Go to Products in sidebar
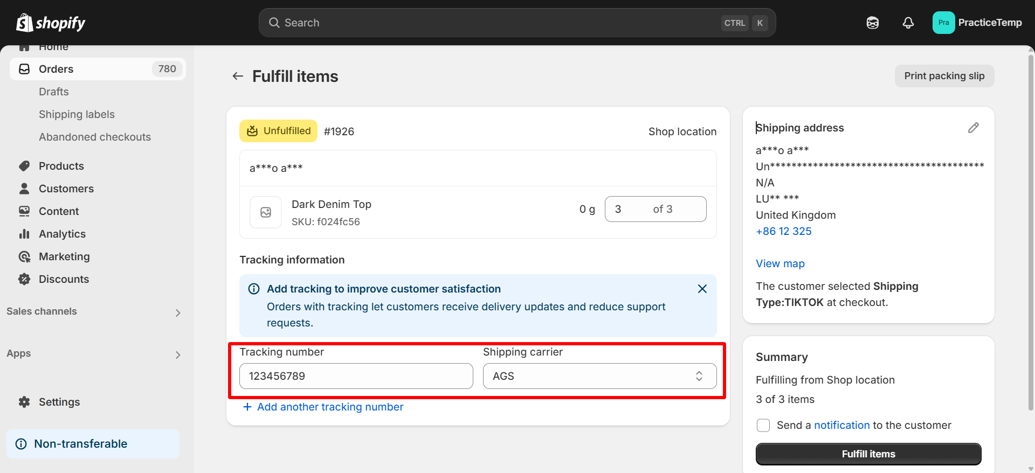This screenshot has width=1035, height=473. click(61, 166)
